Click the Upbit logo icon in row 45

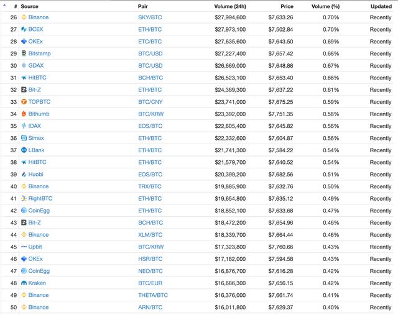pos(24,247)
